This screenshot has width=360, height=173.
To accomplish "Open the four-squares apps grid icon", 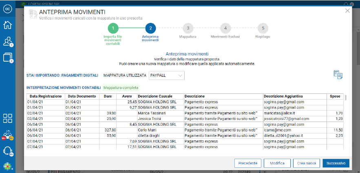I will [x=8, y=118].
